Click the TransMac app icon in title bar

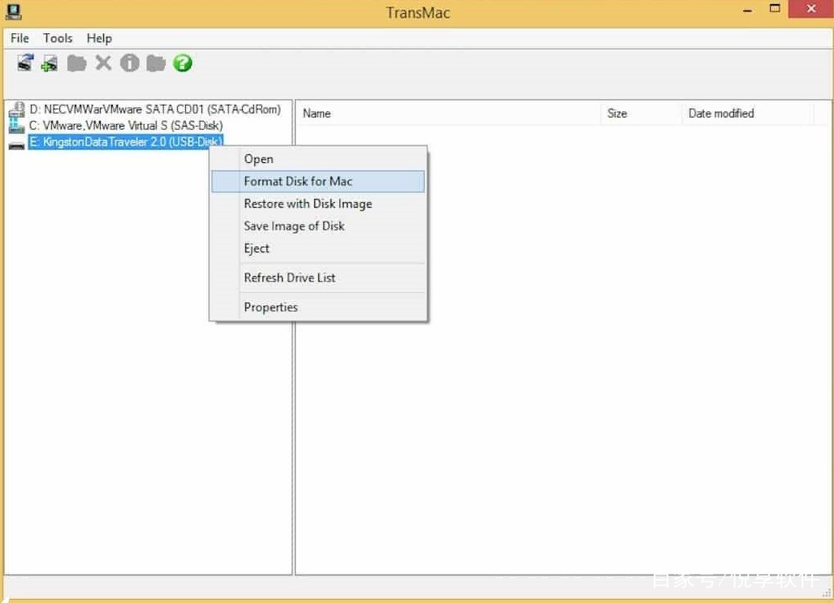pos(13,11)
